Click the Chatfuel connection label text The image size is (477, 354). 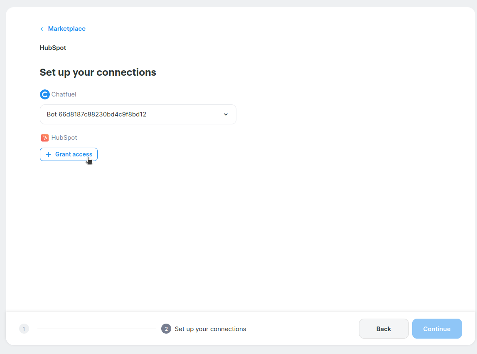64,94
